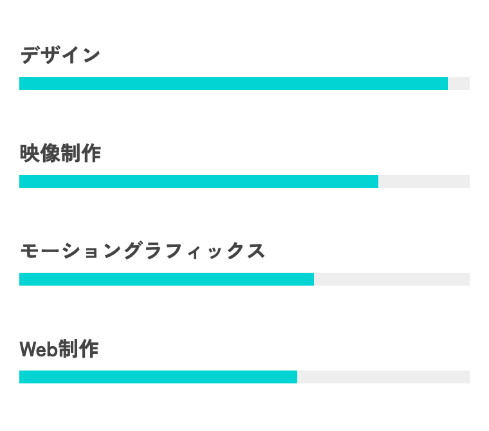Viewport: 489px width, 431px height.
Task: Click the gray unfilled end of デザイン bar
Action: 459,84
